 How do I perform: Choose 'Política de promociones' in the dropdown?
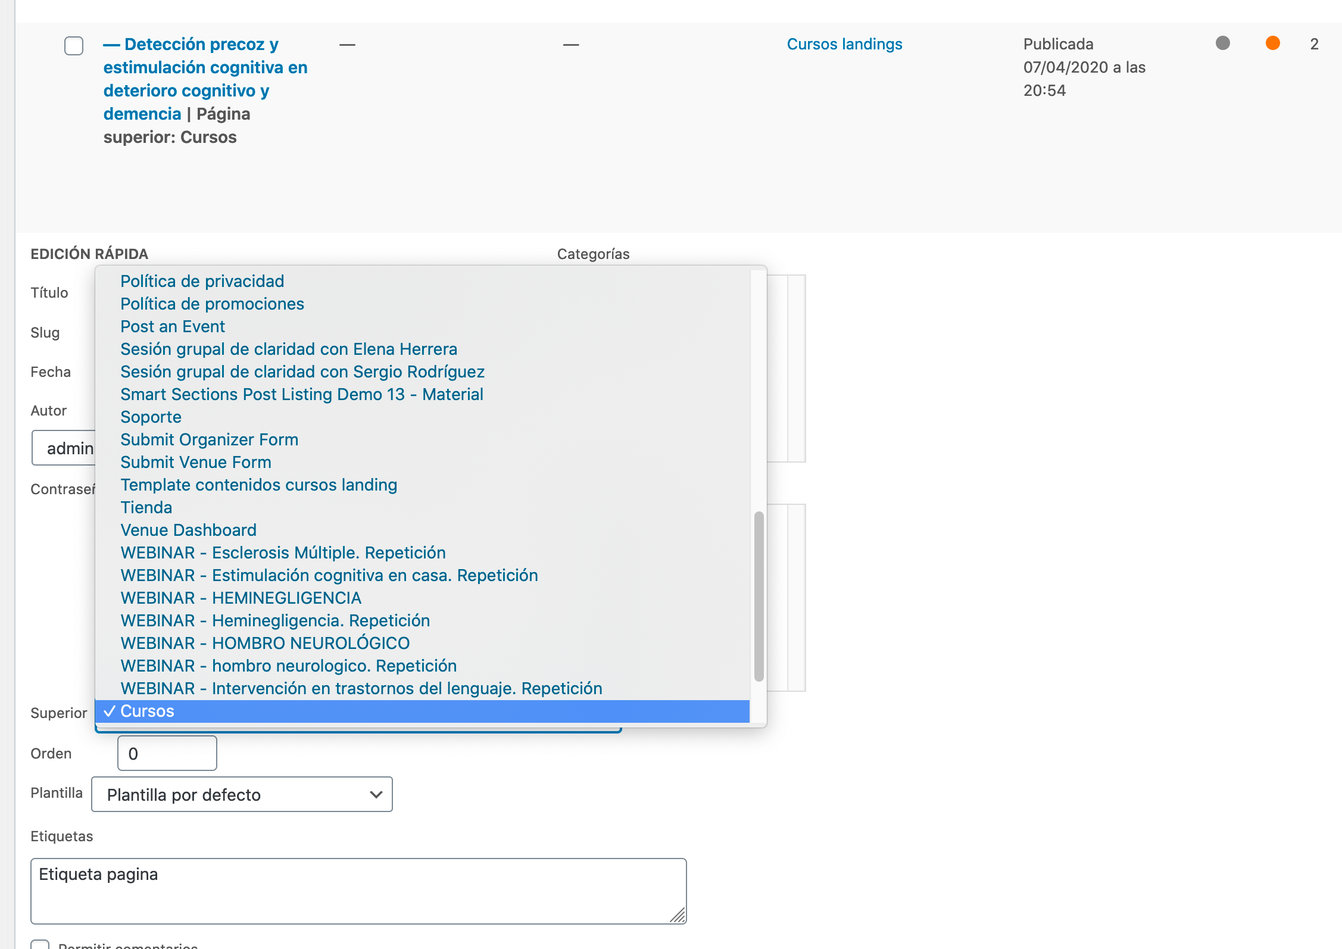pos(422,304)
